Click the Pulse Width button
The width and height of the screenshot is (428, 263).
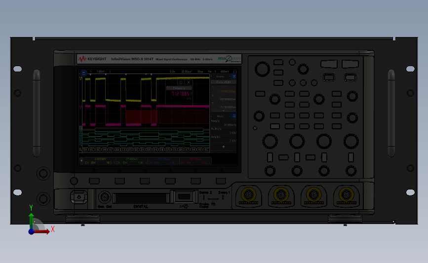pos(223,82)
